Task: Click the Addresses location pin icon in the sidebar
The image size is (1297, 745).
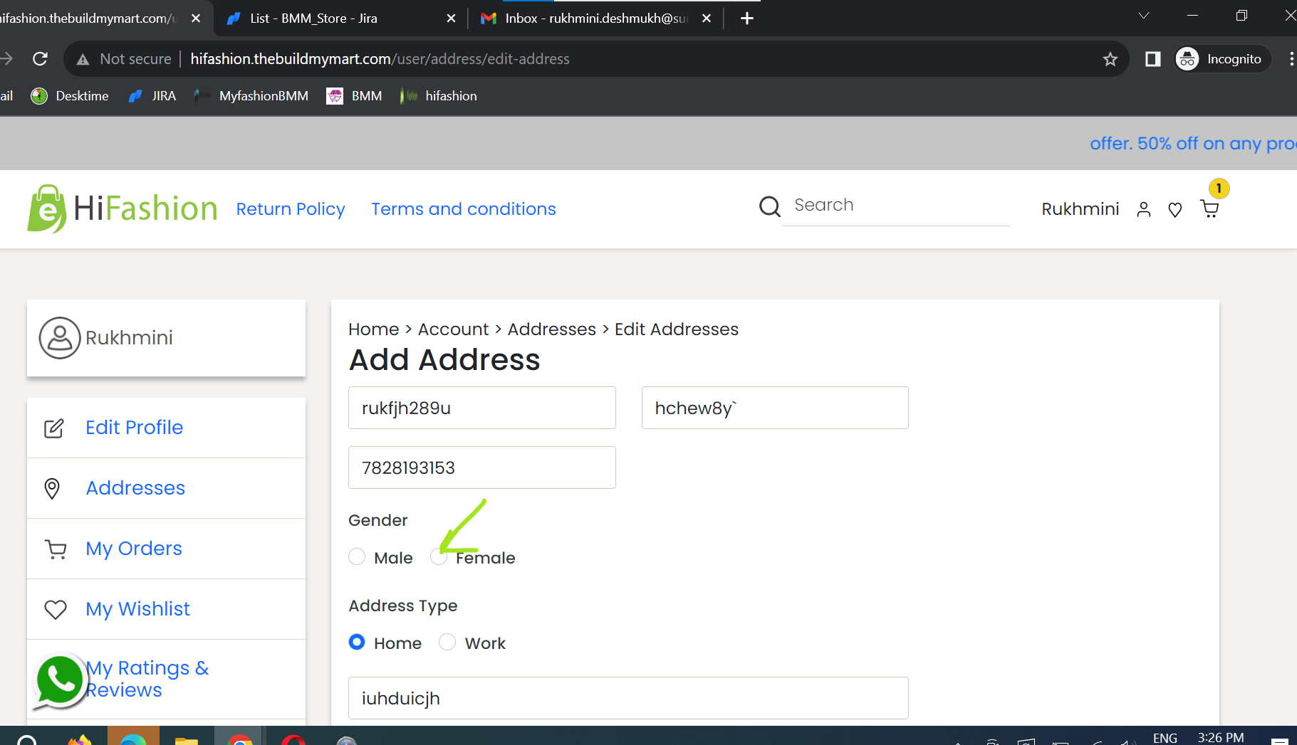Action: click(x=52, y=489)
